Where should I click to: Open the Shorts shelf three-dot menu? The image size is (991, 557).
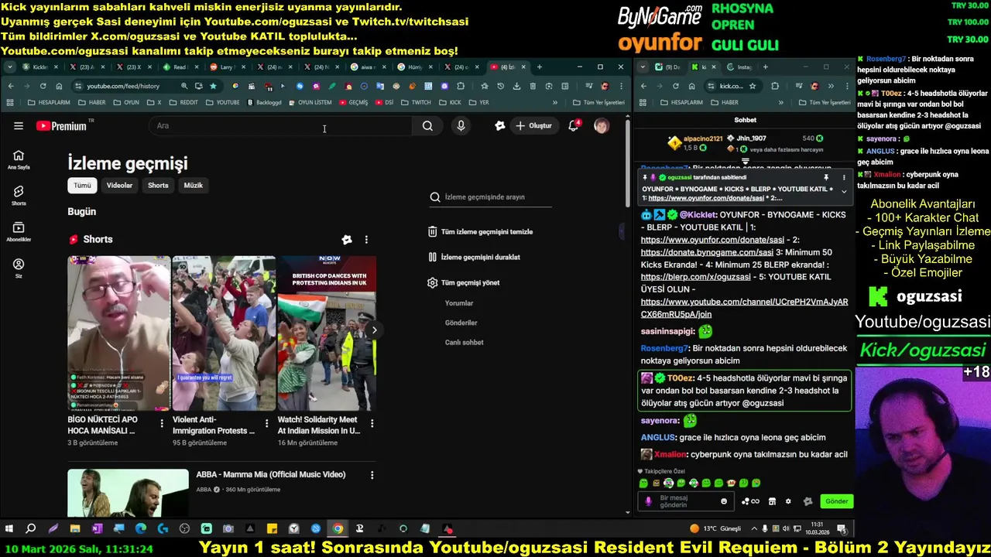[366, 240]
